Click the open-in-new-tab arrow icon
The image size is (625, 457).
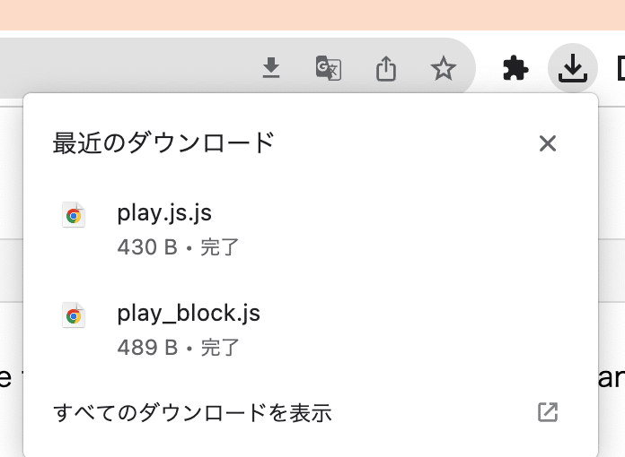coord(548,412)
